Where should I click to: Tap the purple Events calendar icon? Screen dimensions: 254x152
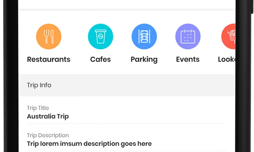point(188,37)
